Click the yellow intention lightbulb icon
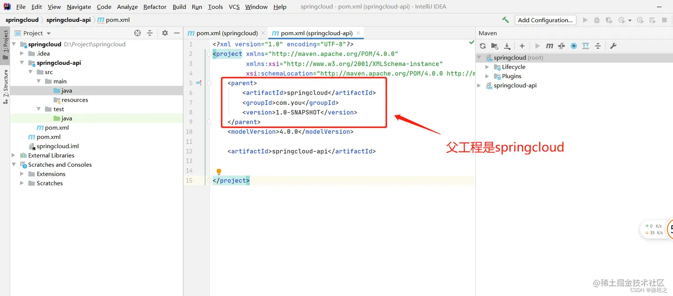The width and height of the screenshot is (673, 296). pyautogui.click(x=219, y=171)
